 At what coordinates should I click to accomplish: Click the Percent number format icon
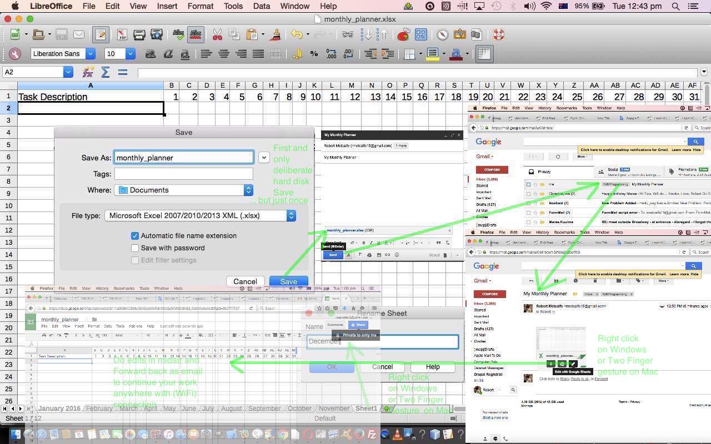click(x=314, y=54)
